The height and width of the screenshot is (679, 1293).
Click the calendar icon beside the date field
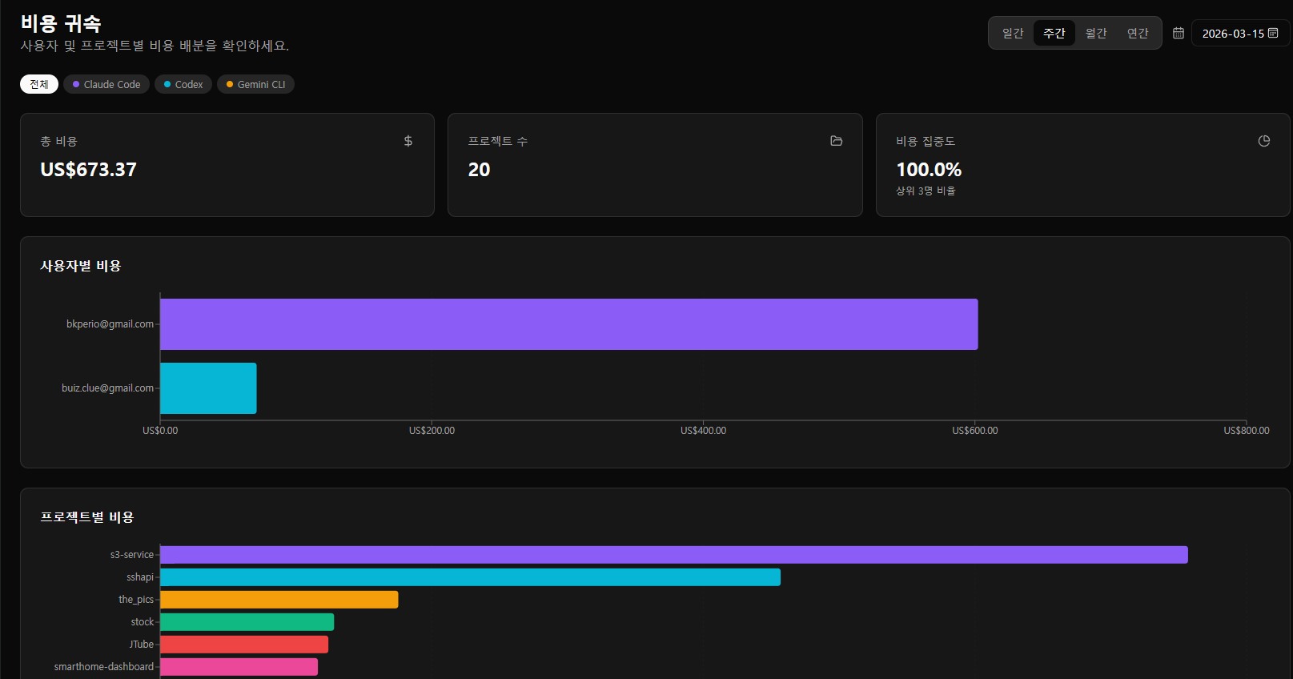tap(1178, 33)
